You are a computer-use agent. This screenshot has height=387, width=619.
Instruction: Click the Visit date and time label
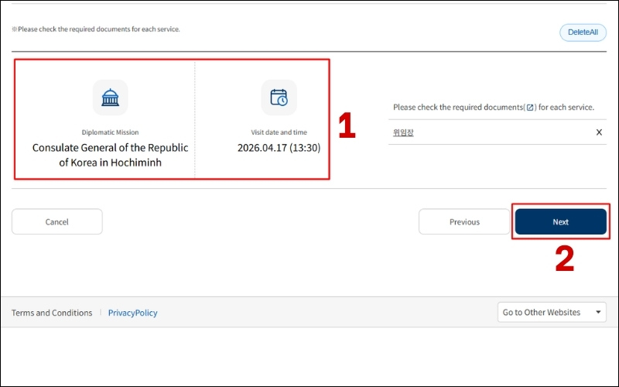point(279,132)
